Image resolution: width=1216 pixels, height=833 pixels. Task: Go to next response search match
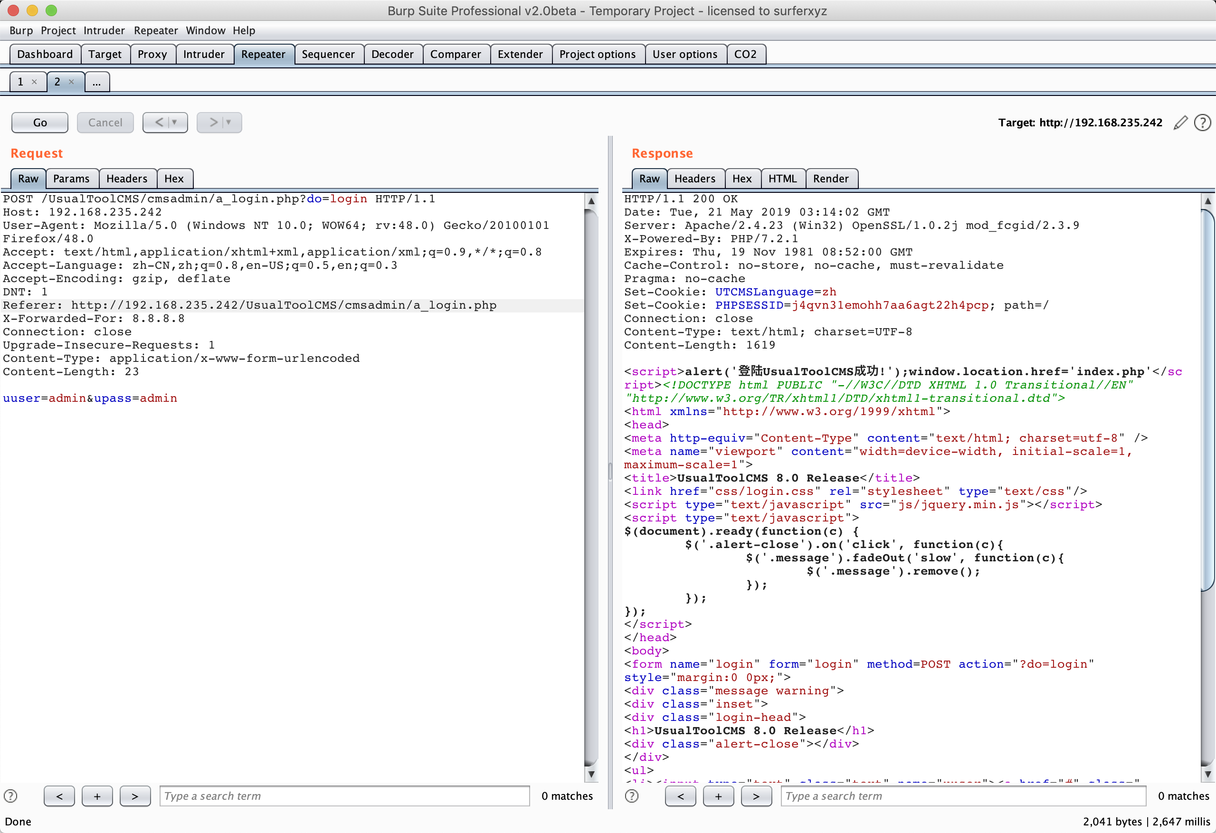coord(756,796)
